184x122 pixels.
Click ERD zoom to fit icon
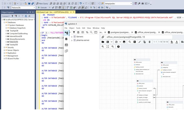tap(108, 47)
